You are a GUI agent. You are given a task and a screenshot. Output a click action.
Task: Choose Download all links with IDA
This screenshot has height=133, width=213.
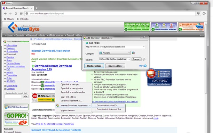click(x=109, y=109)
